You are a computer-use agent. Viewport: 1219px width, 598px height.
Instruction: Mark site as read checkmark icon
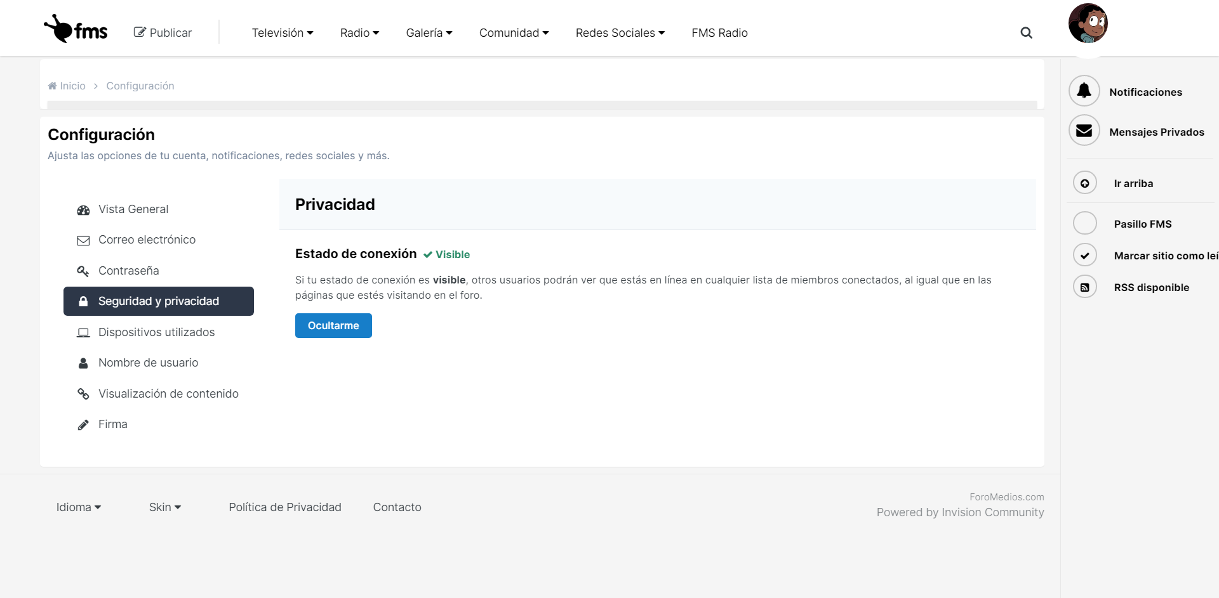pyautogui.click(x=1084, y=255)
